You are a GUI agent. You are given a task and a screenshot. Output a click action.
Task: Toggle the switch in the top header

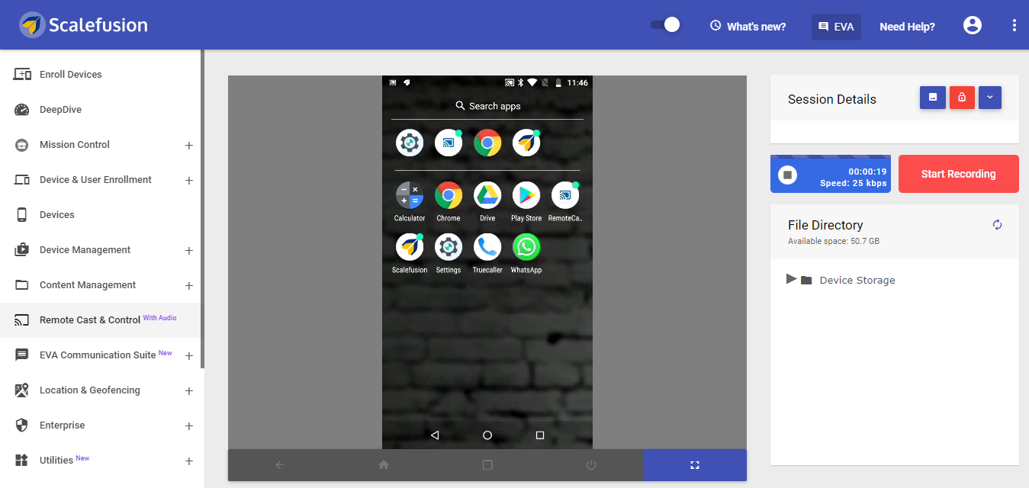tap(665, 25)
